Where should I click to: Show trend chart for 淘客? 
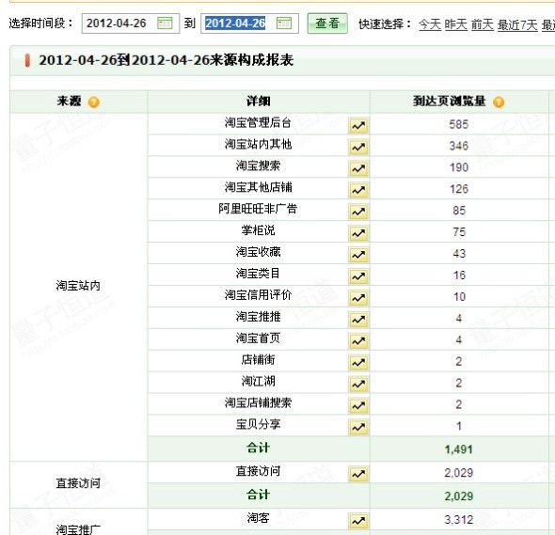coord(358,521)
